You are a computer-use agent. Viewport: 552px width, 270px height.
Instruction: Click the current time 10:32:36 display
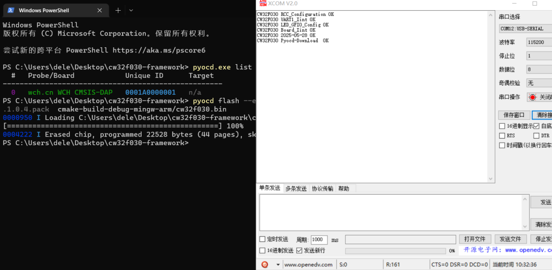click(514, 265)
